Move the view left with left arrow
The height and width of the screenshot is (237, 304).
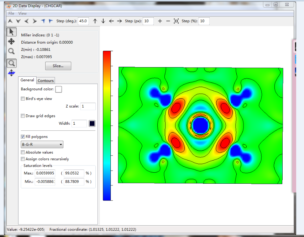pyautogui.click(x=111, y=21)
